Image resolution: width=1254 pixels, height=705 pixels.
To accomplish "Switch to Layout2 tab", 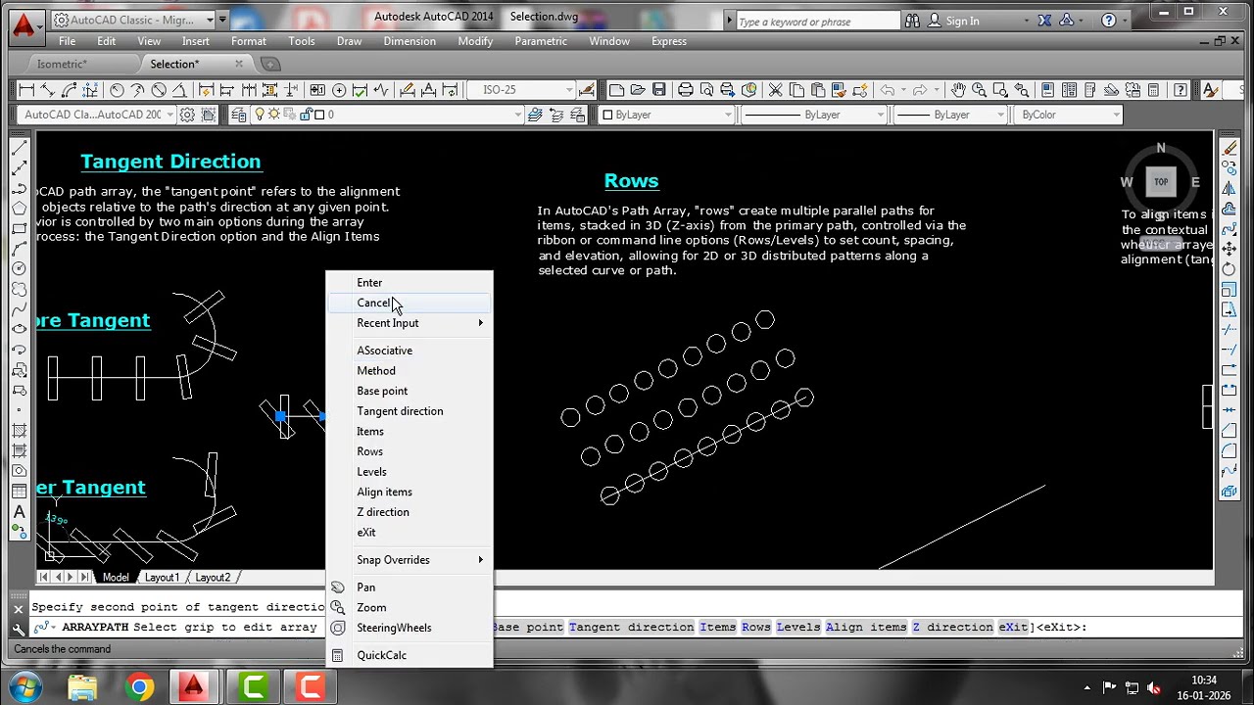I will tap(213, 578).
